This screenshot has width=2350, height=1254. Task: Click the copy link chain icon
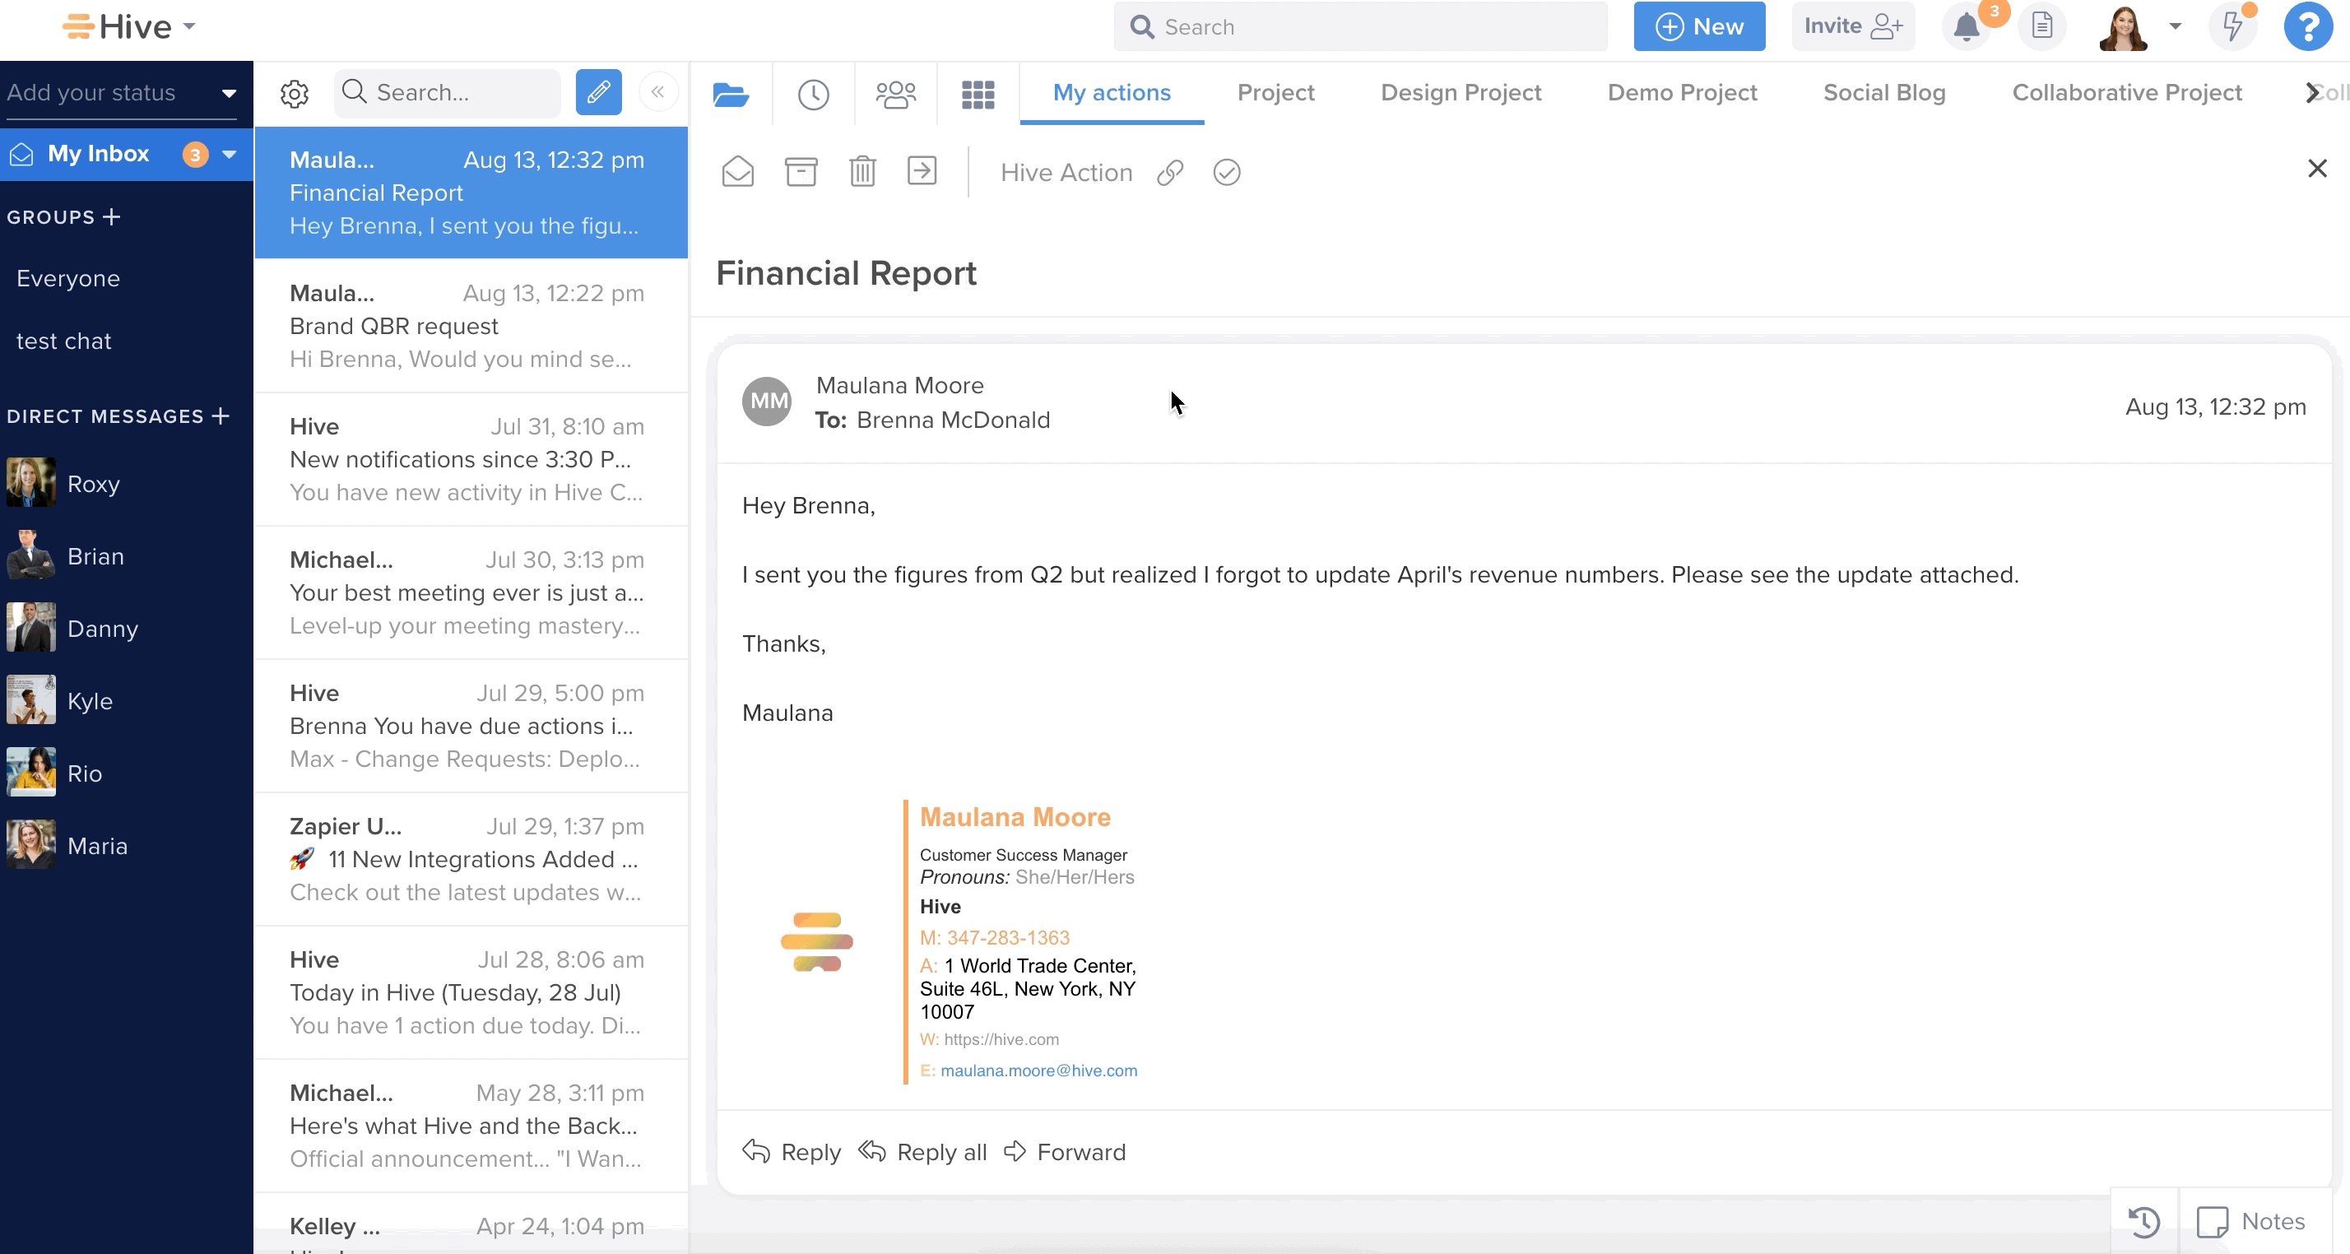pos(1170,172)
